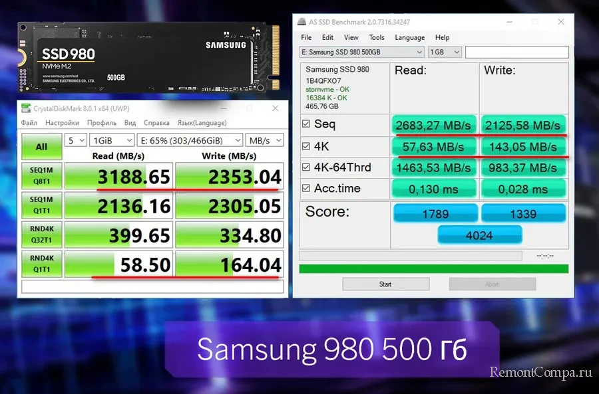Close the CrystalDiskMark window
599x394 pixels.
pyautogui.click(x=275, y=108)
